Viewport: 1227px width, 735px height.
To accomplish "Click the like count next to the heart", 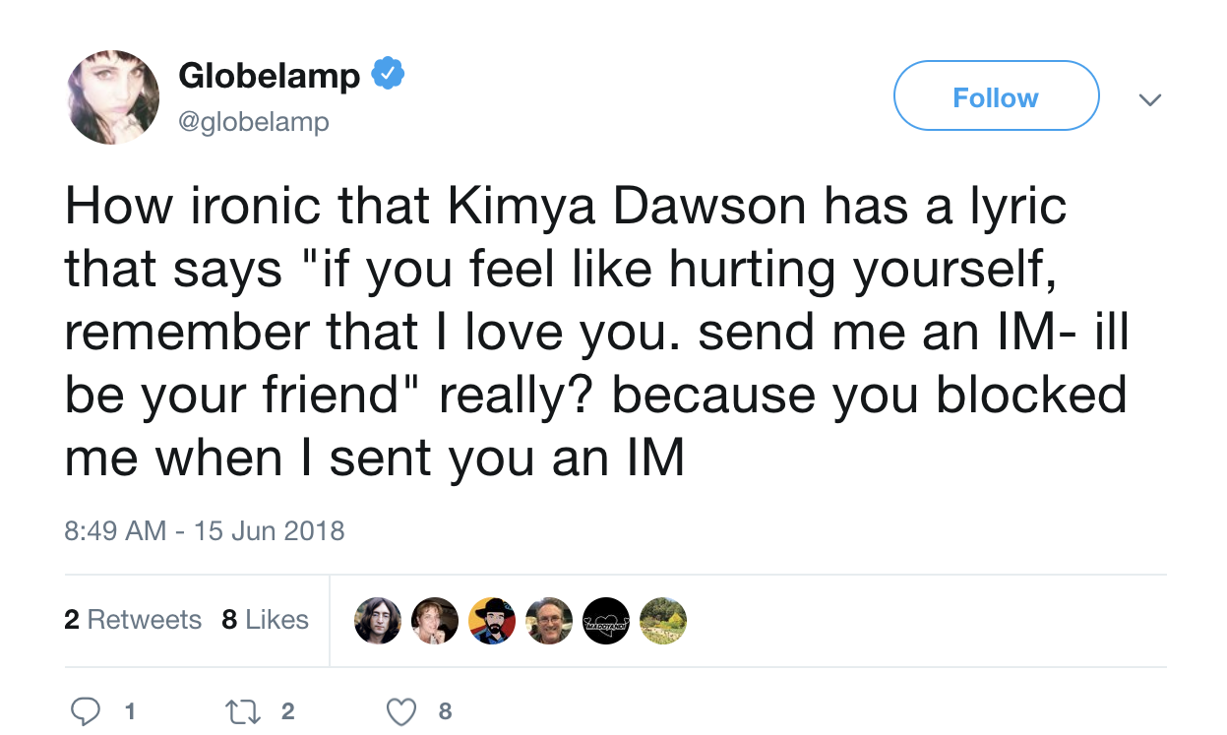I will (445, 710).
